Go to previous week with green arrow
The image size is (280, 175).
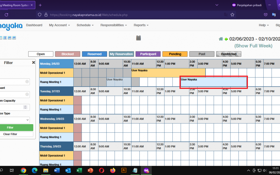point(226,39)
